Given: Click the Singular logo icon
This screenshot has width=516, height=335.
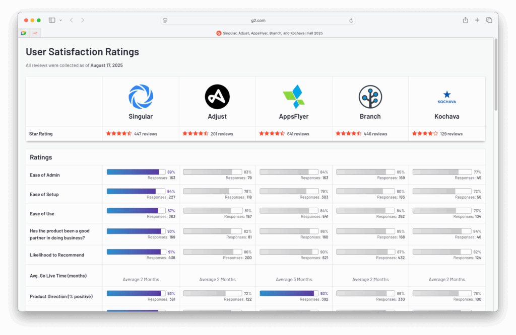Looking at the screenshot, I should [141, 97].
